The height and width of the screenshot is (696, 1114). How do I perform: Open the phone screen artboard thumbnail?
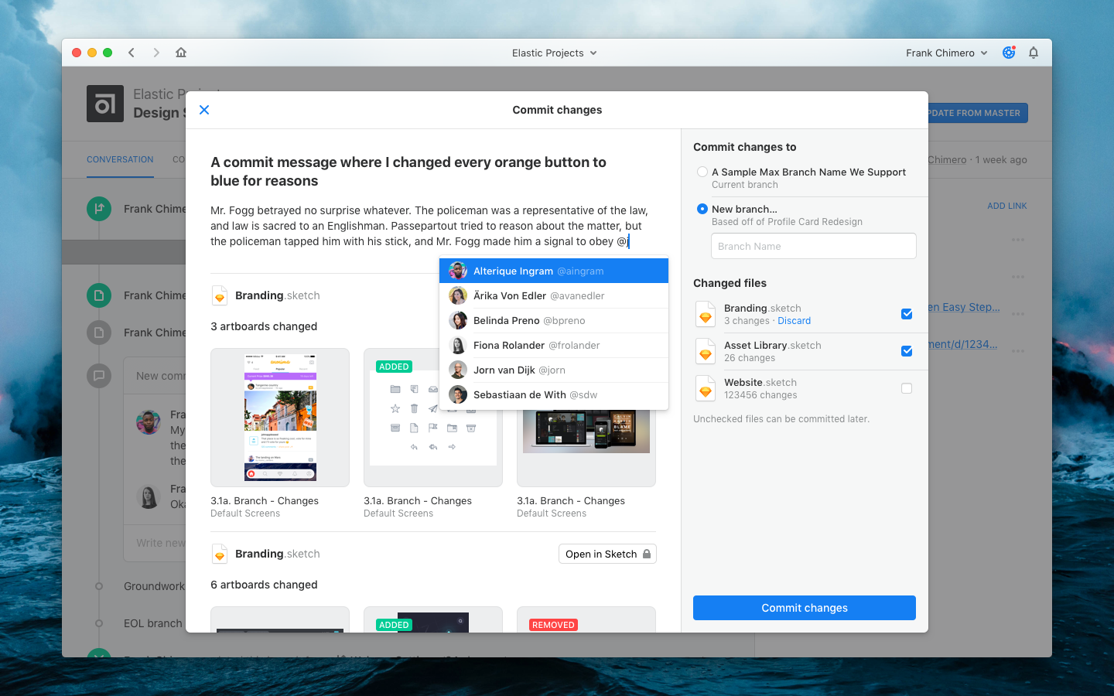(x=280, y=418)
